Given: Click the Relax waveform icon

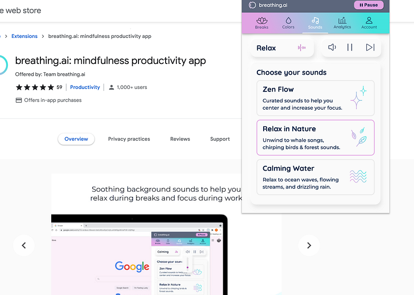Looking at the screenshot, I should click(302, 48).
